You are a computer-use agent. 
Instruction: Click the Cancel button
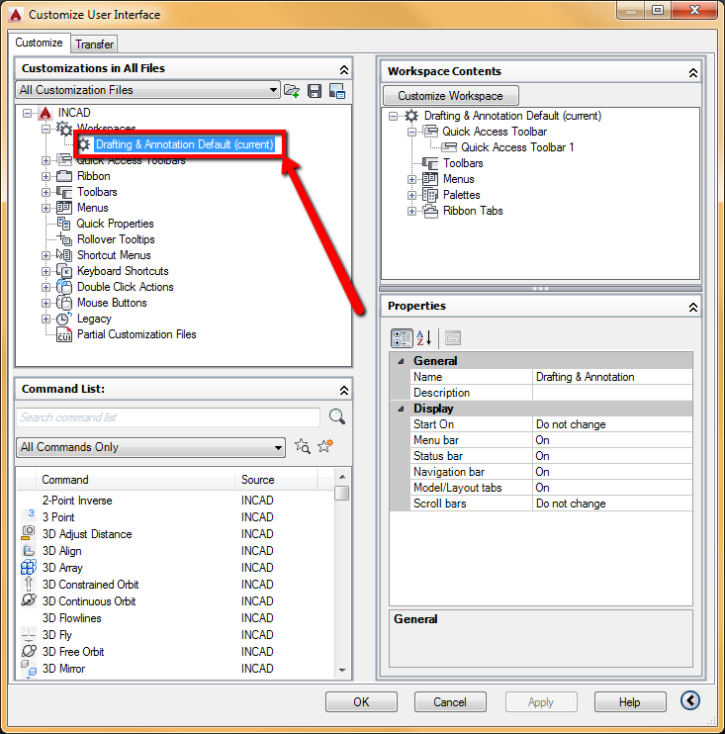click(450, 701)
